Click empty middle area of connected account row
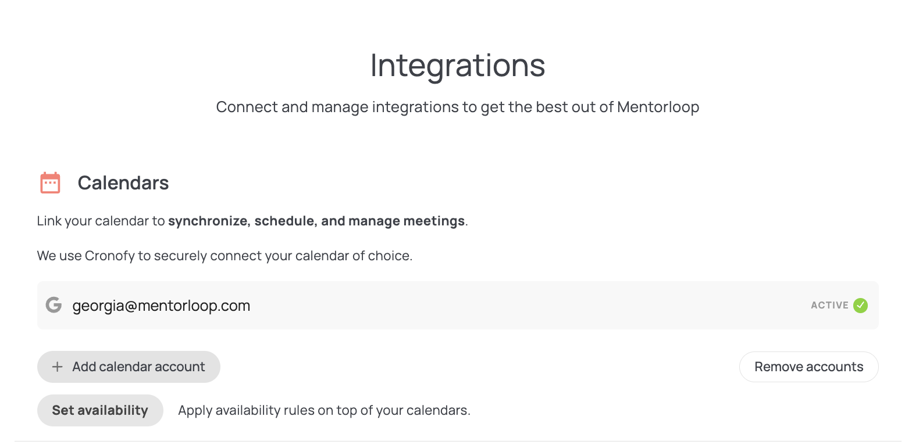Screen dimensions: 905x445 (x=494, y=306)
